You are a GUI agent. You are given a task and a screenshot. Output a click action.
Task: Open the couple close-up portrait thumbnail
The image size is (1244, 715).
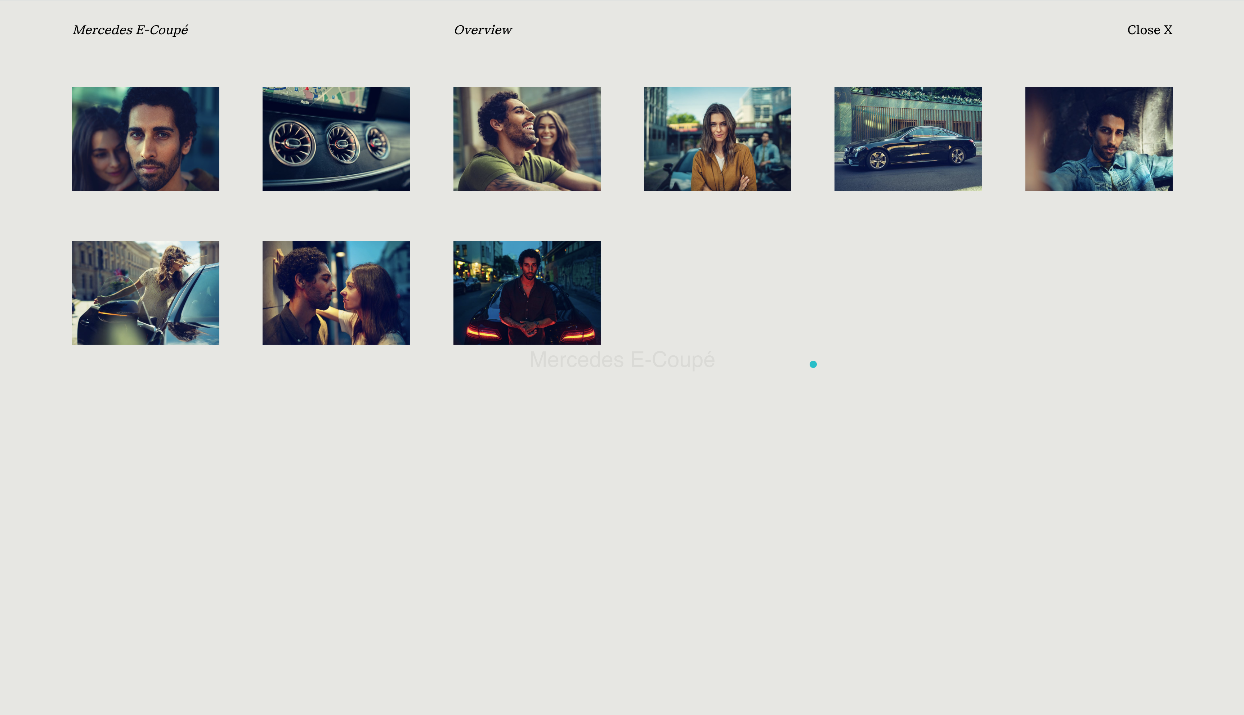tap(146, 139)
